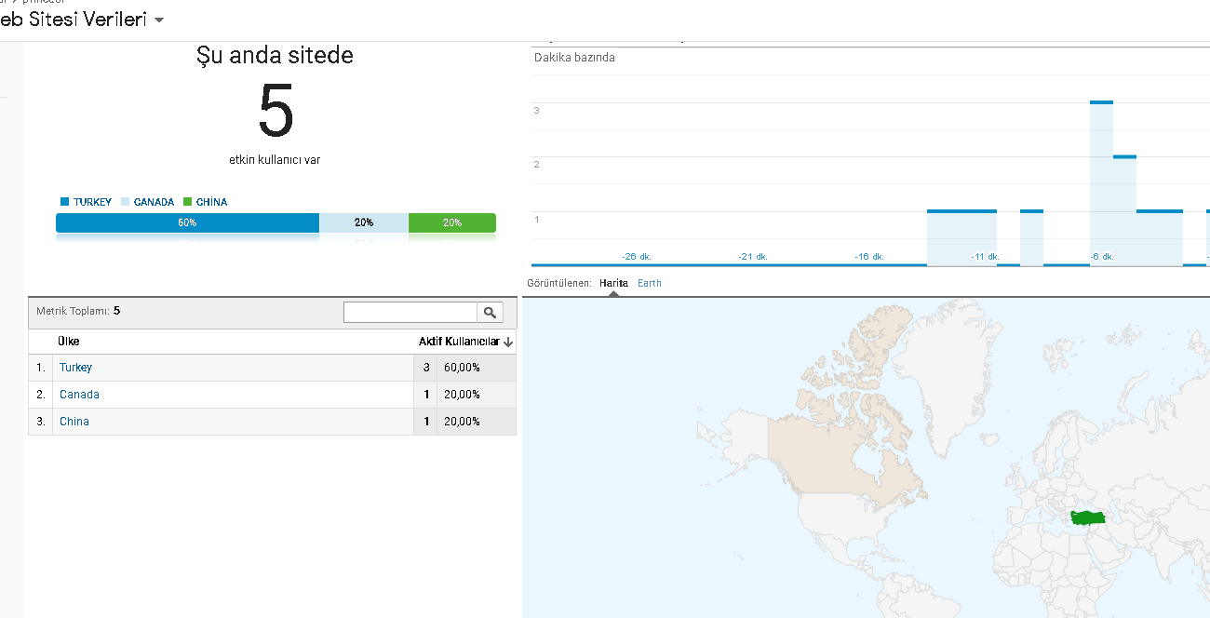
Task: Open the Turkey country link
Action: point(75,368)
